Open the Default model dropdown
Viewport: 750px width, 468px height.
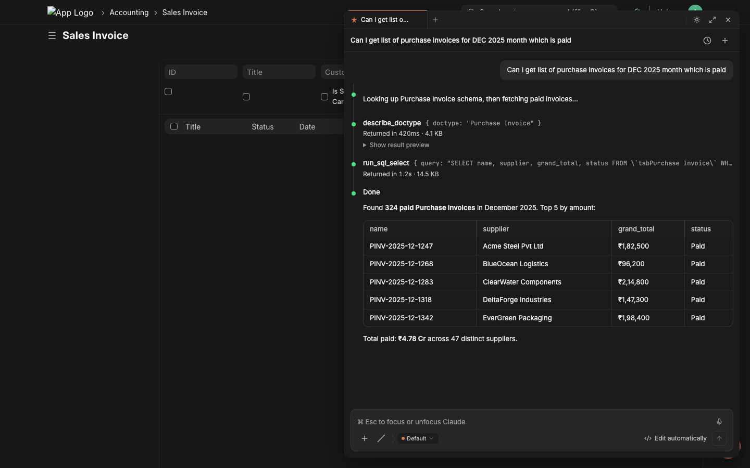coord(418,438)
